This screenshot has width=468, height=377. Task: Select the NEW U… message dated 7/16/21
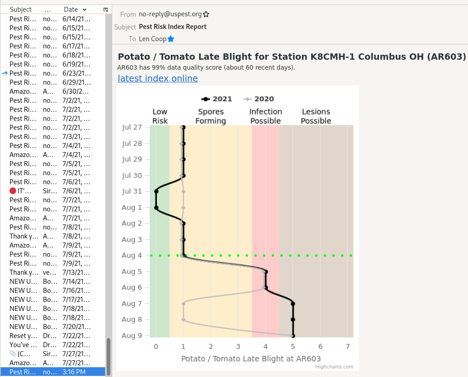coord(53,291)
